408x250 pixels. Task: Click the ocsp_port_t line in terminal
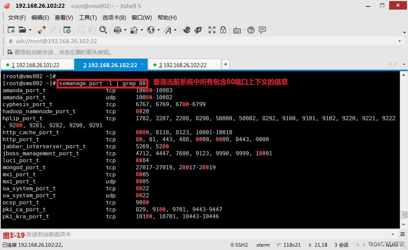pos(76,202)
